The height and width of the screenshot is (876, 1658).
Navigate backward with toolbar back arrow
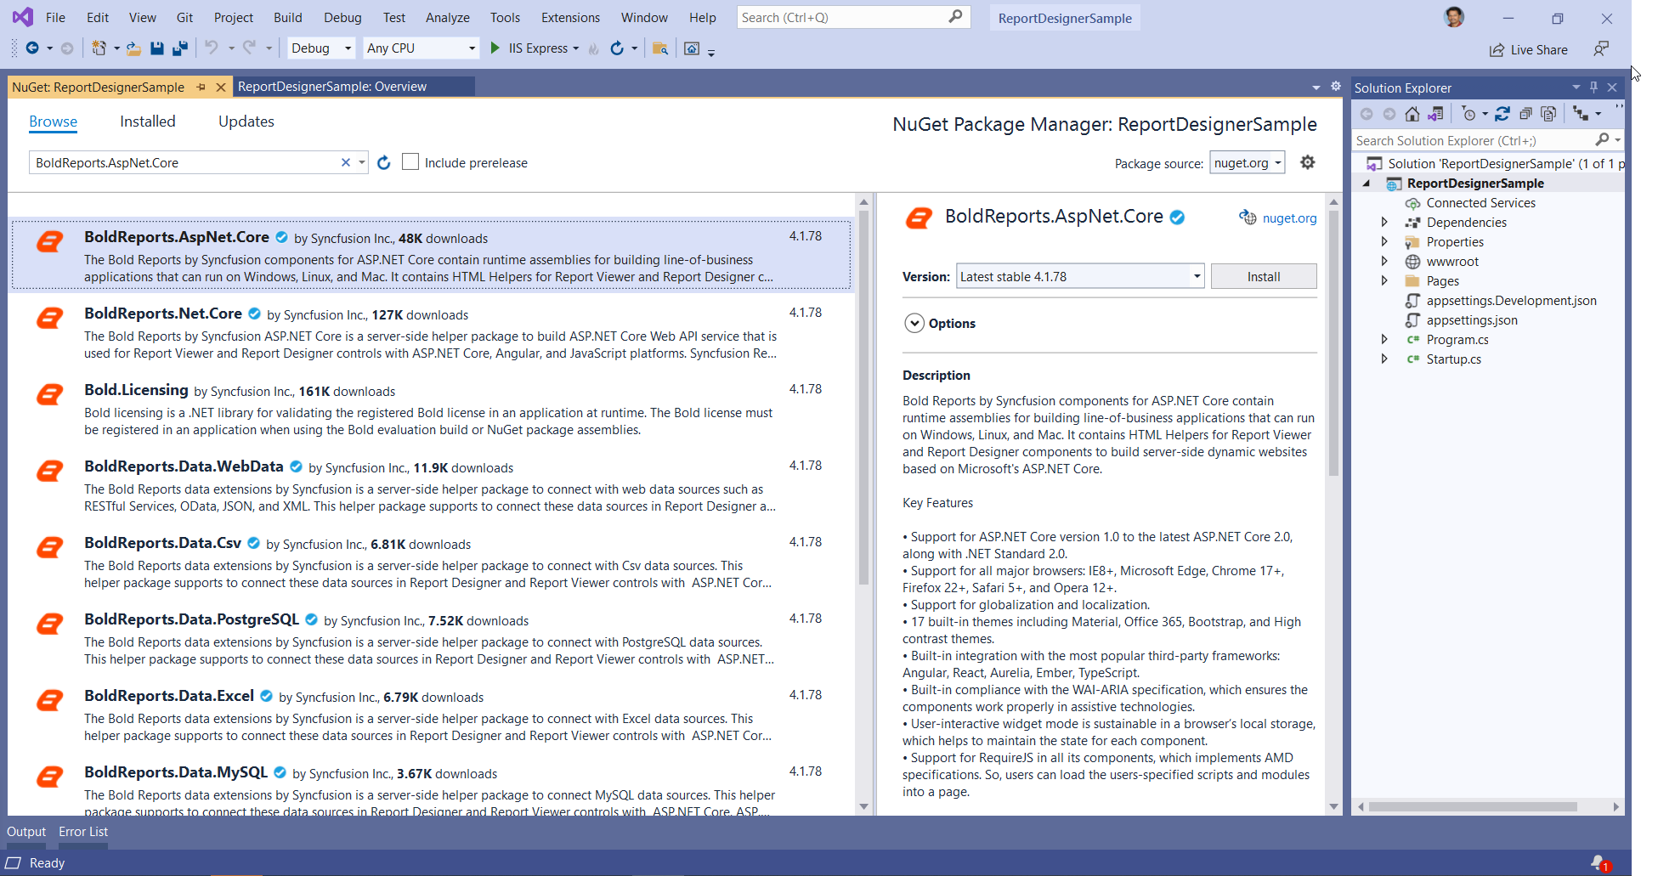point(32,48)
